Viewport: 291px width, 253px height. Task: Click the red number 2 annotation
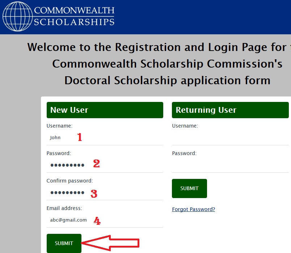pos(97,163)
